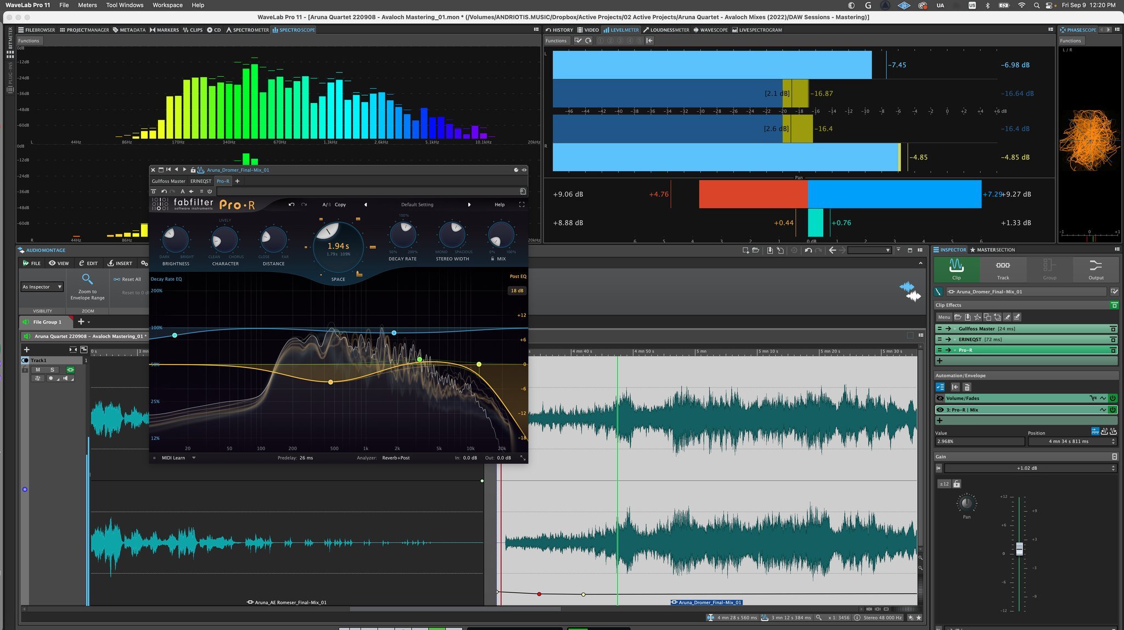The width and height of the screenshot is (1124, 630).
Task: Adjust the Pro-R Brightness knob
Action: (175, 240)
